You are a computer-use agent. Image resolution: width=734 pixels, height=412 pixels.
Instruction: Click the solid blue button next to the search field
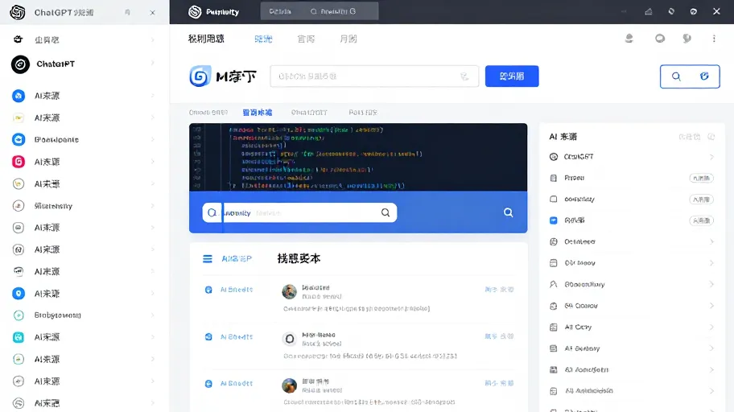coord(512,76)
